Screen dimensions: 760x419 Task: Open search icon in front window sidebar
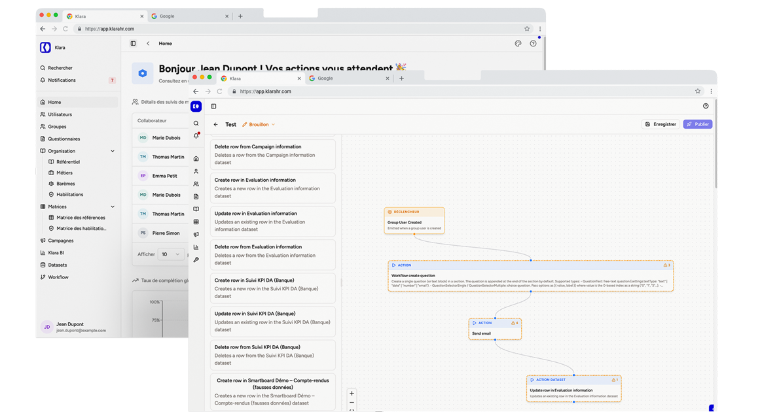(196, 124)
